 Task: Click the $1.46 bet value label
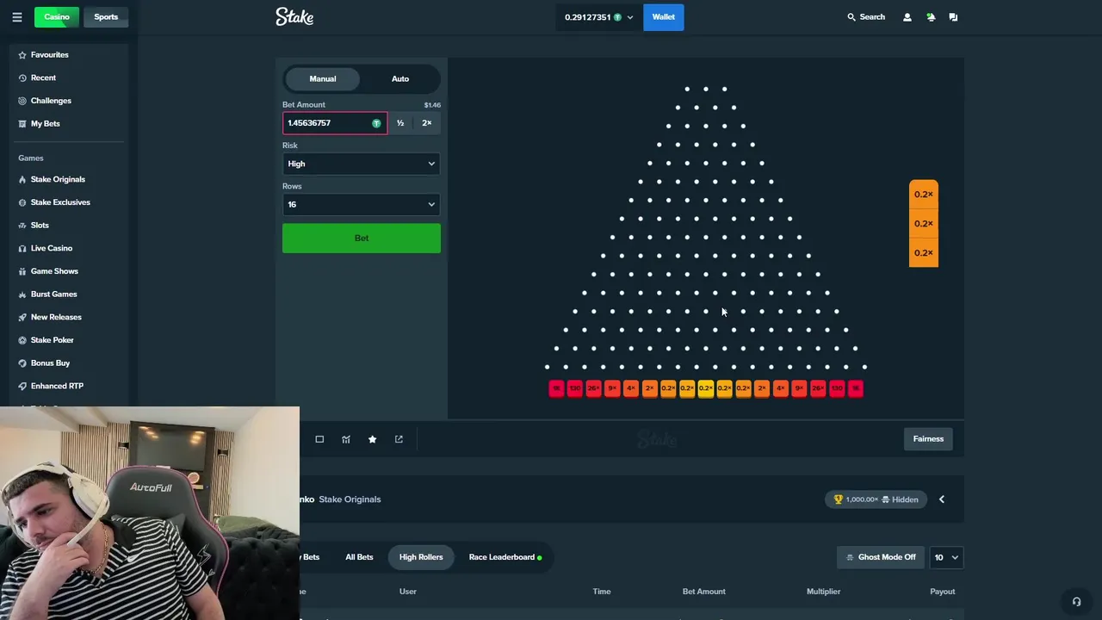pos(432,105)
